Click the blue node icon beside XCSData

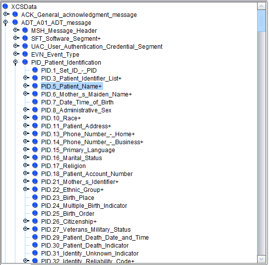tap(5, 6)
